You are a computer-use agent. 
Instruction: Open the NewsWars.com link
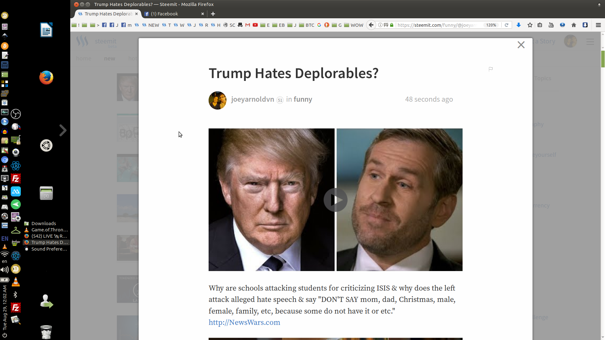pos(244,322)
